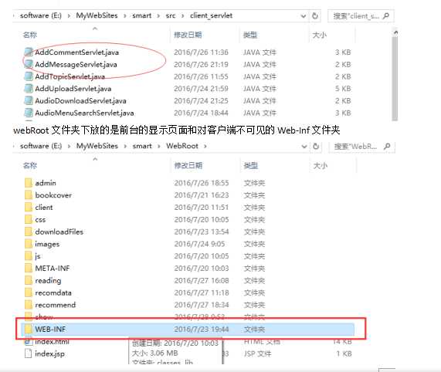441x372 pixels.
Task: Click the reading folder icon
Action: point(29,280)
